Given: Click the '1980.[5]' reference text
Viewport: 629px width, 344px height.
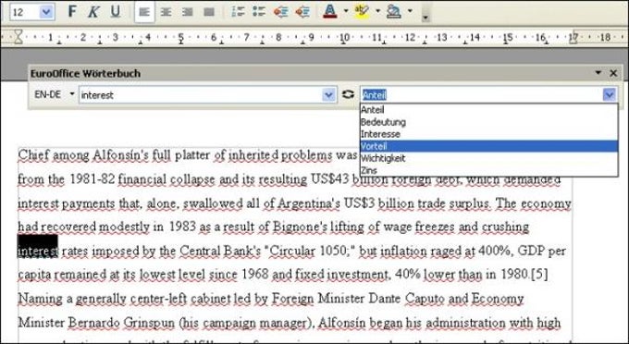Looking at the screenshot, I should [524, 275].
